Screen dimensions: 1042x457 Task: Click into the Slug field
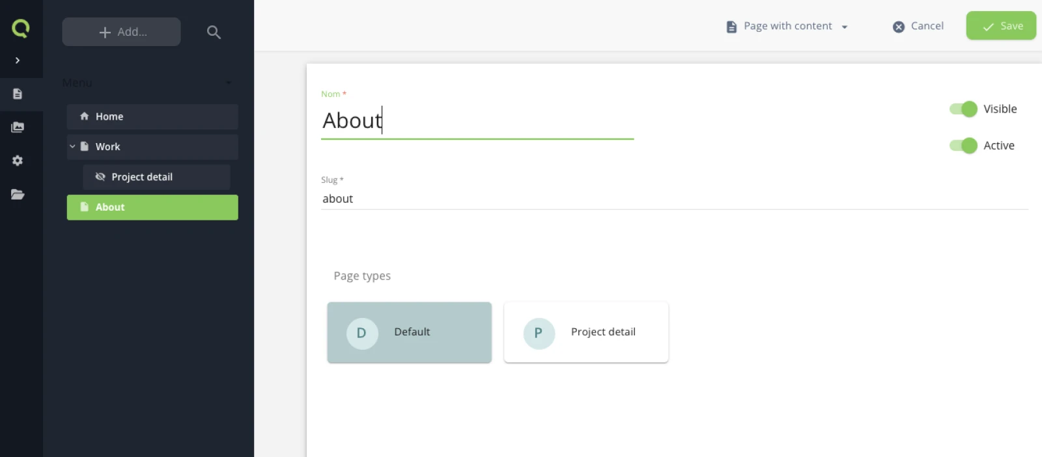coord(675,199)
